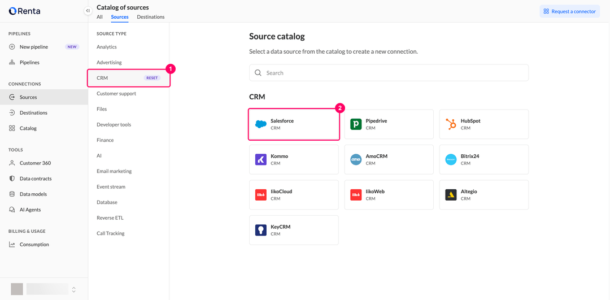
Task: Click the Consumption chart icon
Action: coord(12,245)
